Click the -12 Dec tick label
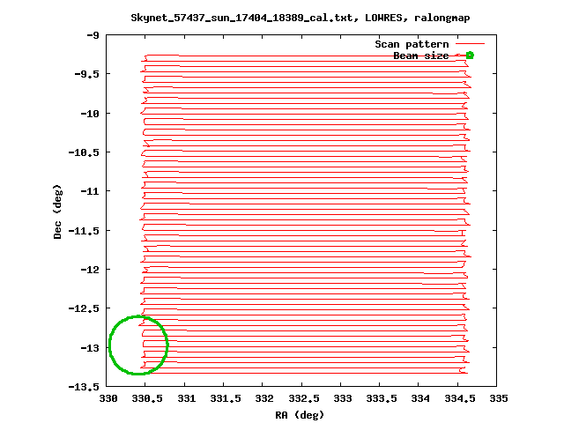 (90, 270)
